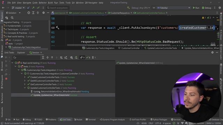Open the FakeApi run configuration dropdown
The image size is (223, 125).
coord(174,8)
